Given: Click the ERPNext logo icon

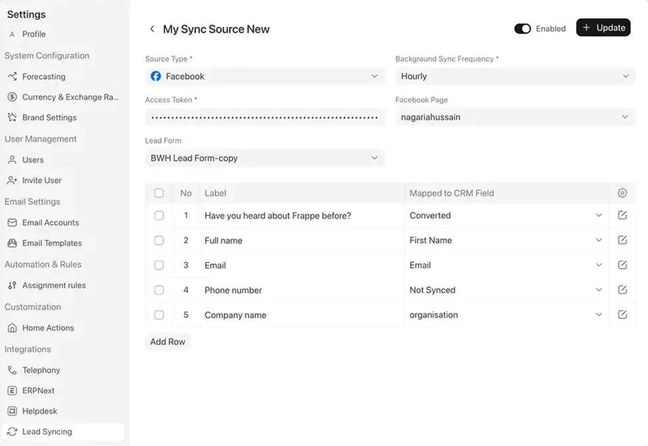Looking at the screenshot, I should click(12, 390).
